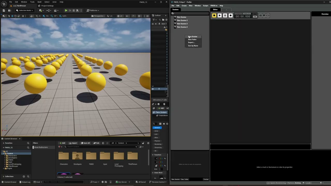Open the Scripts menu in FMOD
This screenshot has width=331, height=186.
coord(205,6)
